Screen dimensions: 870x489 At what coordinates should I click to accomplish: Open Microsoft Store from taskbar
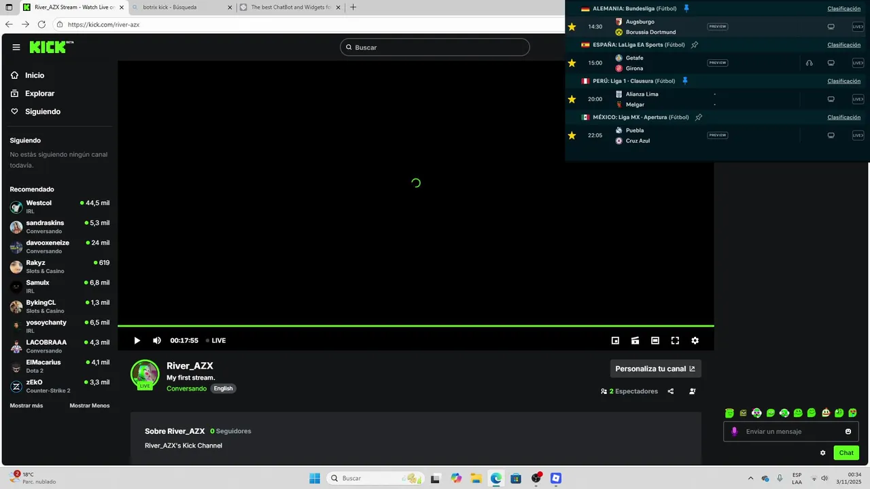pyautogui.click(x=516, y=478)
